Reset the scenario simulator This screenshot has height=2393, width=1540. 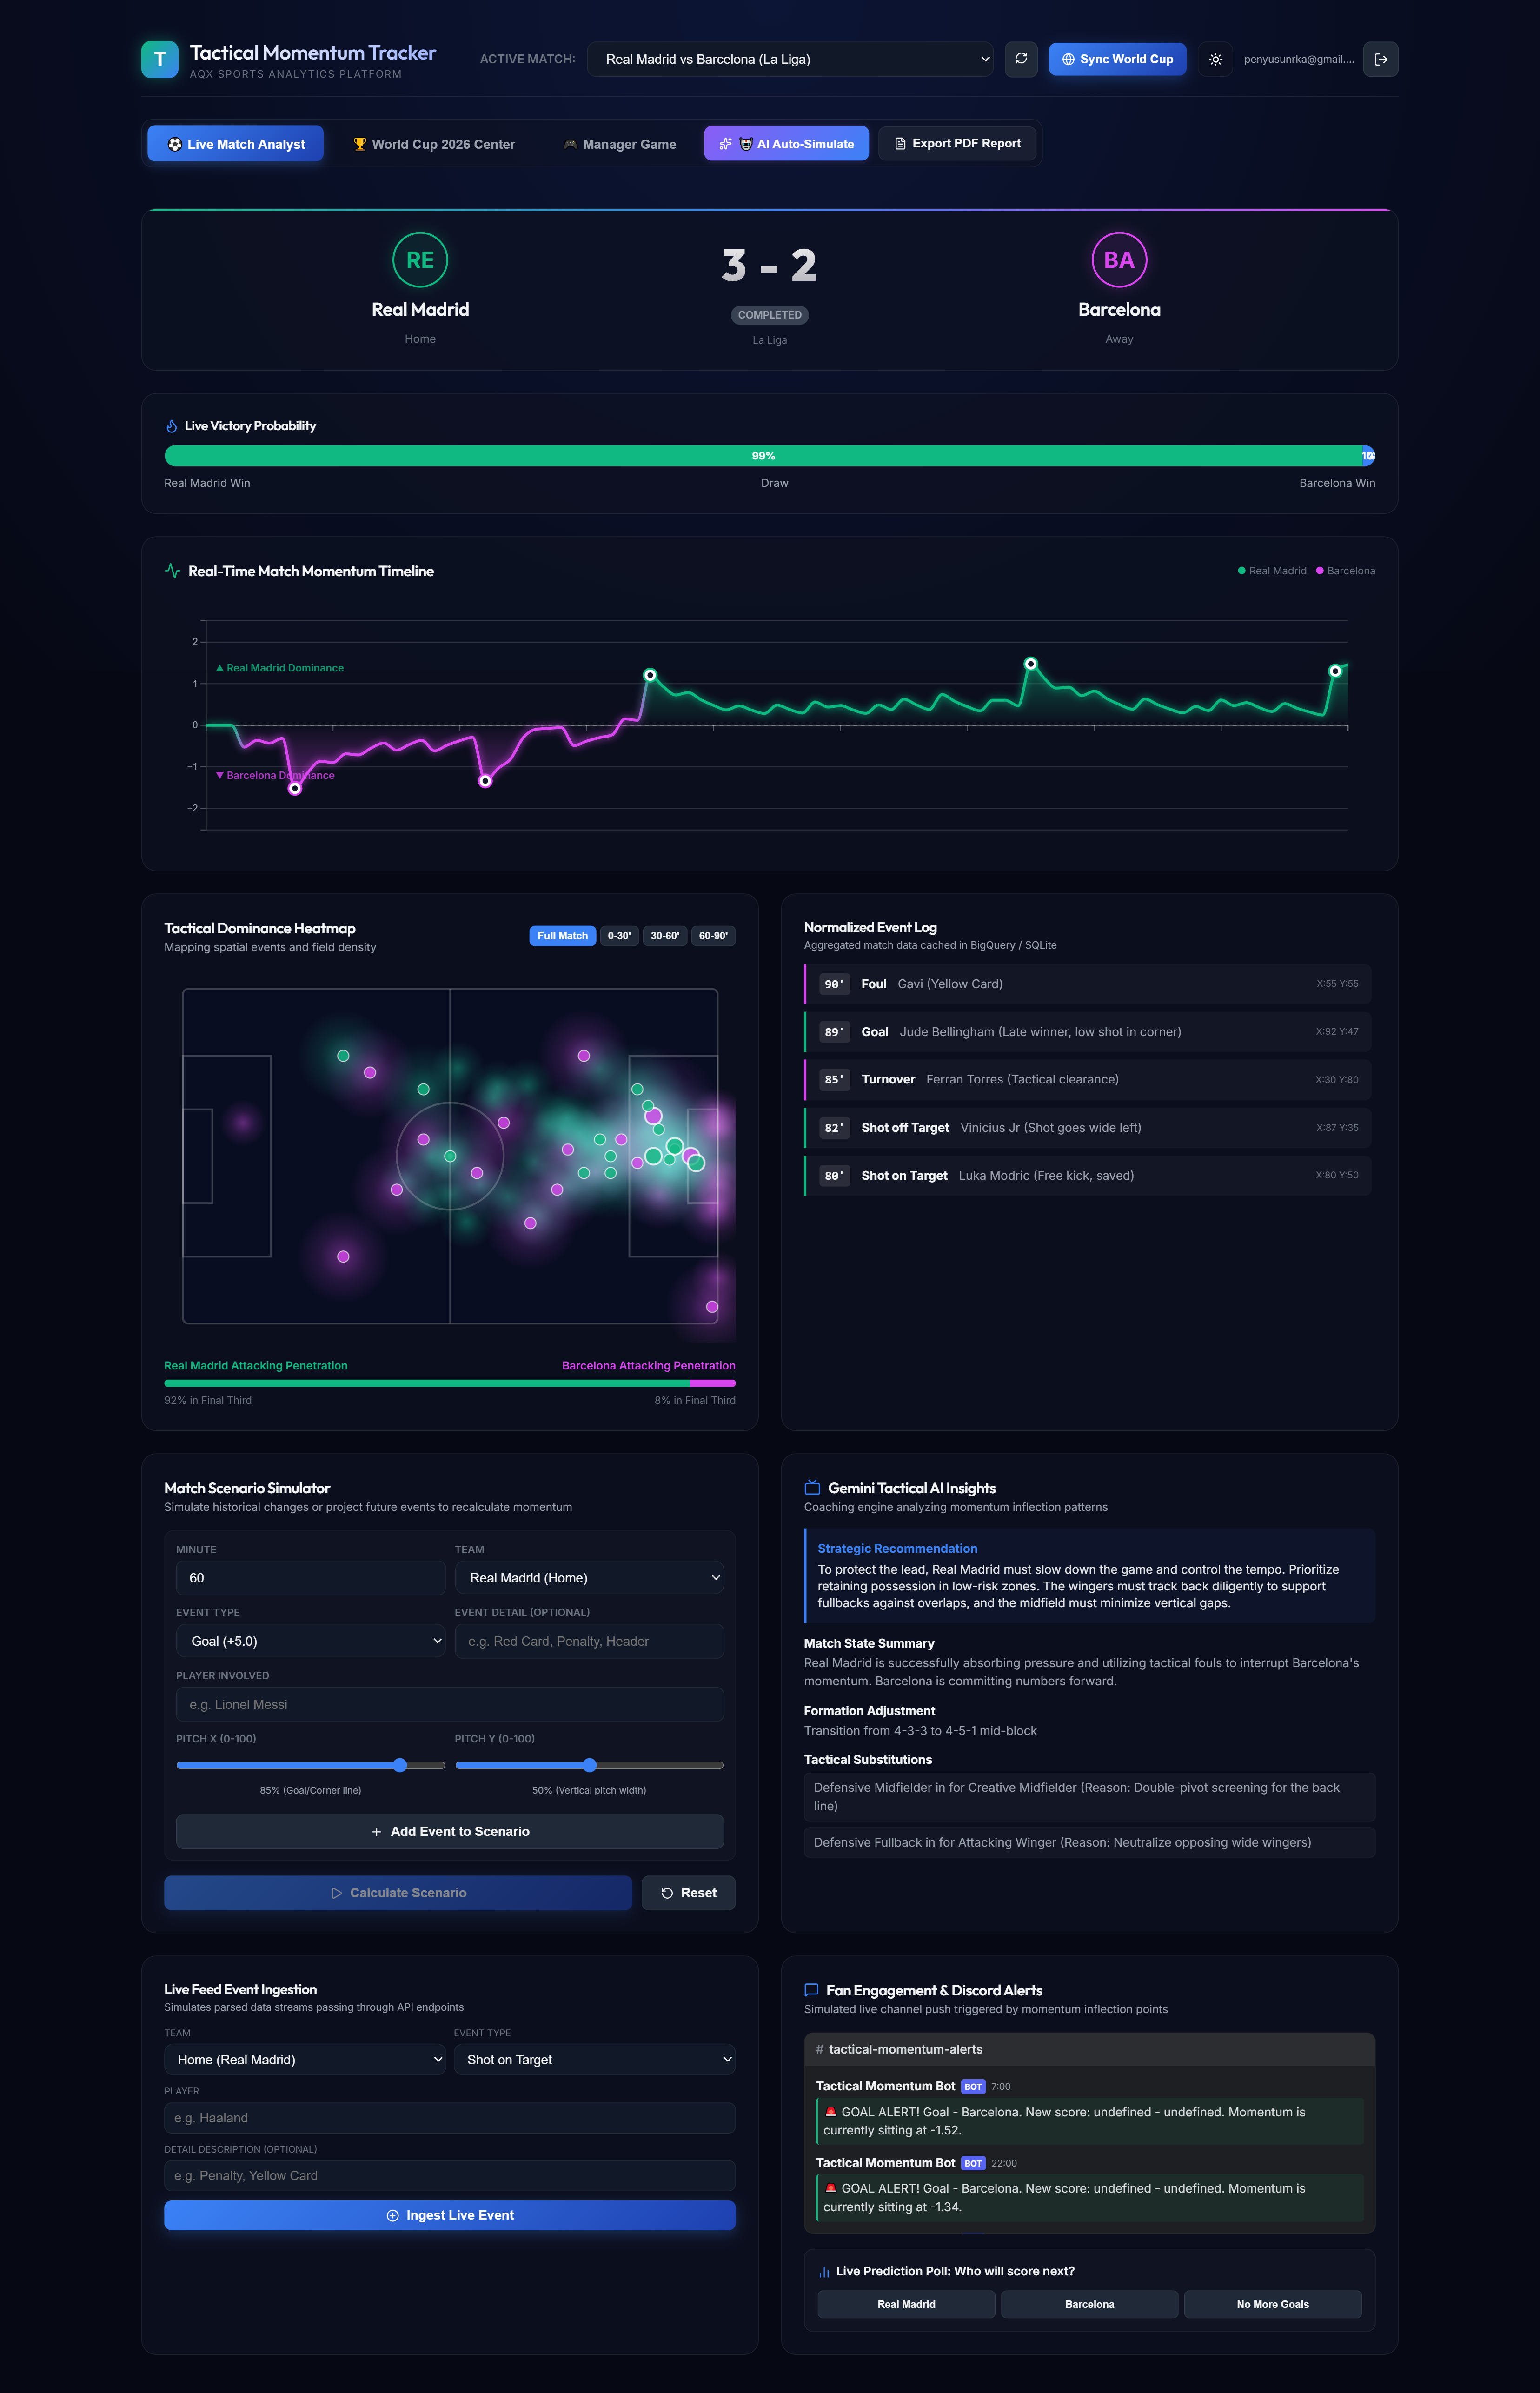pyautogui.click(x=688, y=1893)
